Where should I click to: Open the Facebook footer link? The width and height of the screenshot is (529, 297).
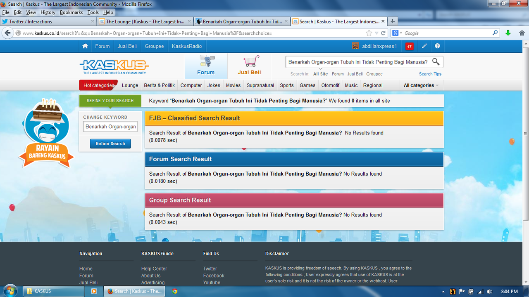[214, 276]
